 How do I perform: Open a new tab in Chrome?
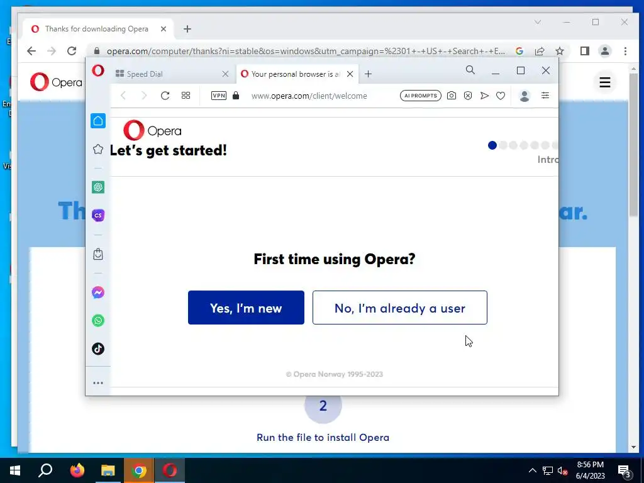pyautogui.click(x=187, y=29)
